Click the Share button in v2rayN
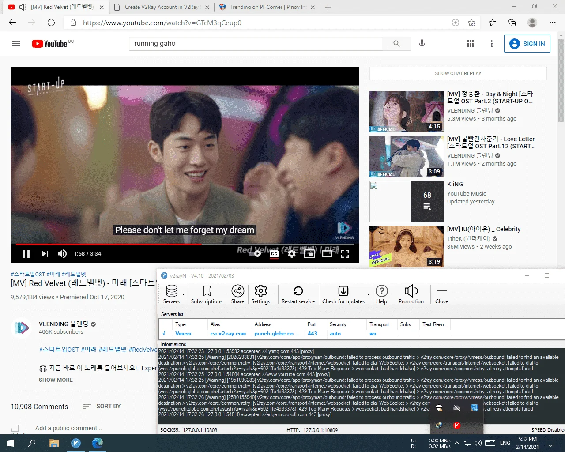This screenshot has width=565, height=452. point(237,294)
